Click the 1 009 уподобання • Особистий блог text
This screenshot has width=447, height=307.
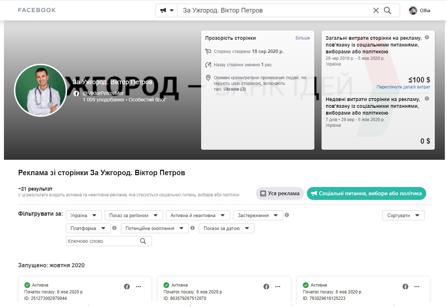(124, 100)
